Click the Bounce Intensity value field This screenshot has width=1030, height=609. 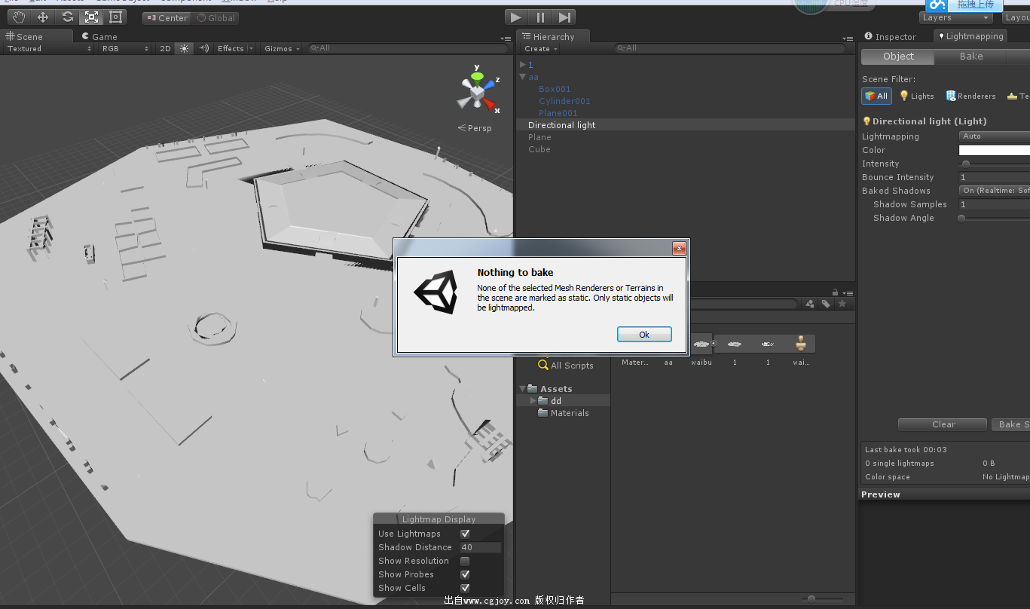[x=995, y=177]
